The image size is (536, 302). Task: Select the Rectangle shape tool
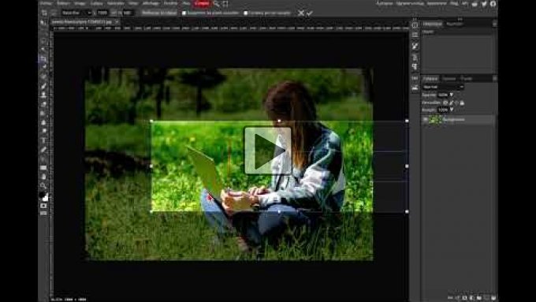(x=43, y=168)
